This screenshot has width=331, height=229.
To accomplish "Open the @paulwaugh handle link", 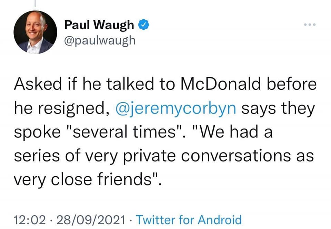I will point(100,40).
